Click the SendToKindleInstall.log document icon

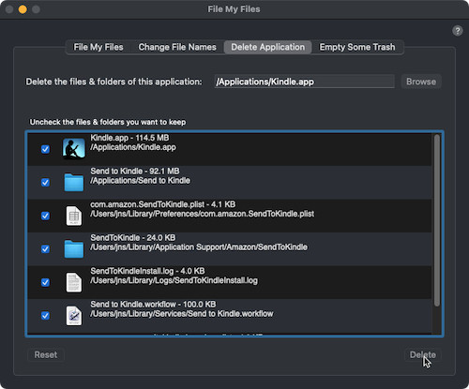[74, 282]
